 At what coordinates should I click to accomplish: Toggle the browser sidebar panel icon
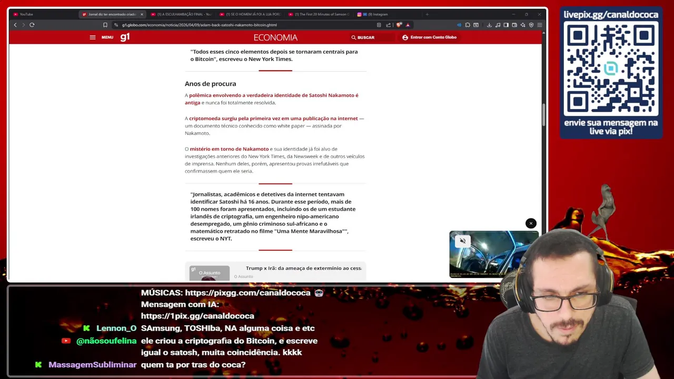(x=506, y=25)
